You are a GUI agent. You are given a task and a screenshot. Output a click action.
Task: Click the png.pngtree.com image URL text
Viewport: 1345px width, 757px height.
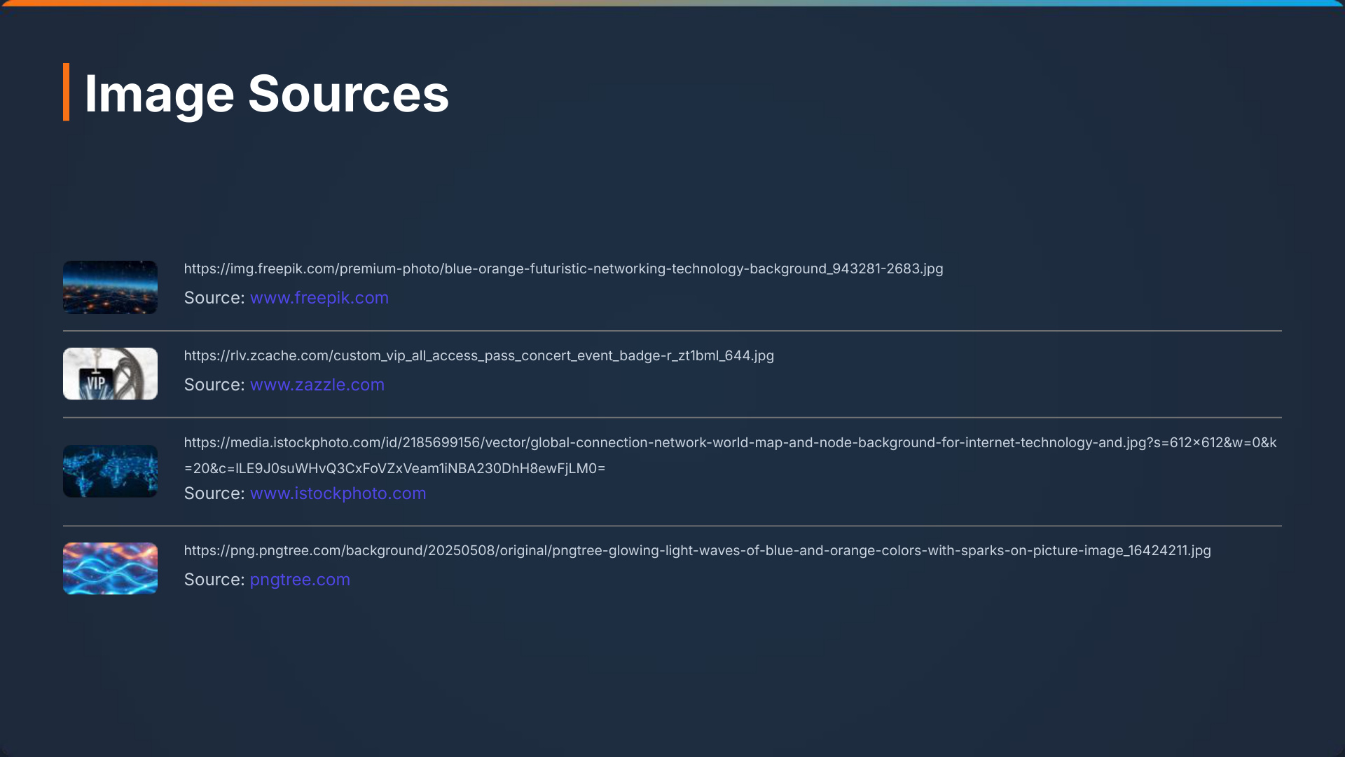(697, 551)
